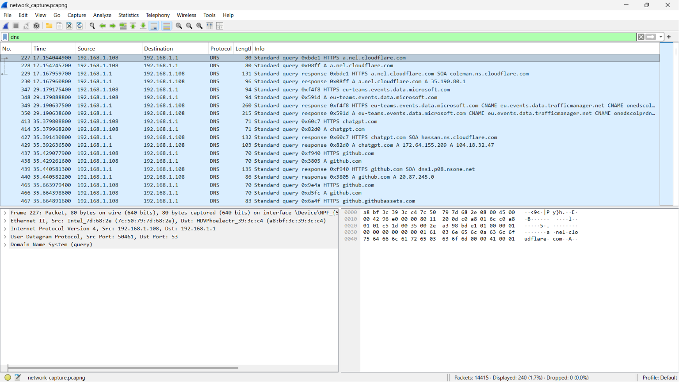
Task: Select packet 467 github.githubassets.com query
Action: (x=330, y=201)
